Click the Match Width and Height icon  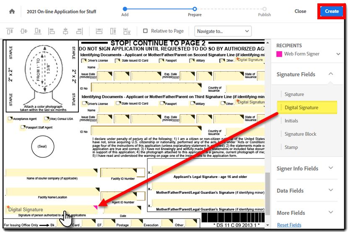(127, 31)
